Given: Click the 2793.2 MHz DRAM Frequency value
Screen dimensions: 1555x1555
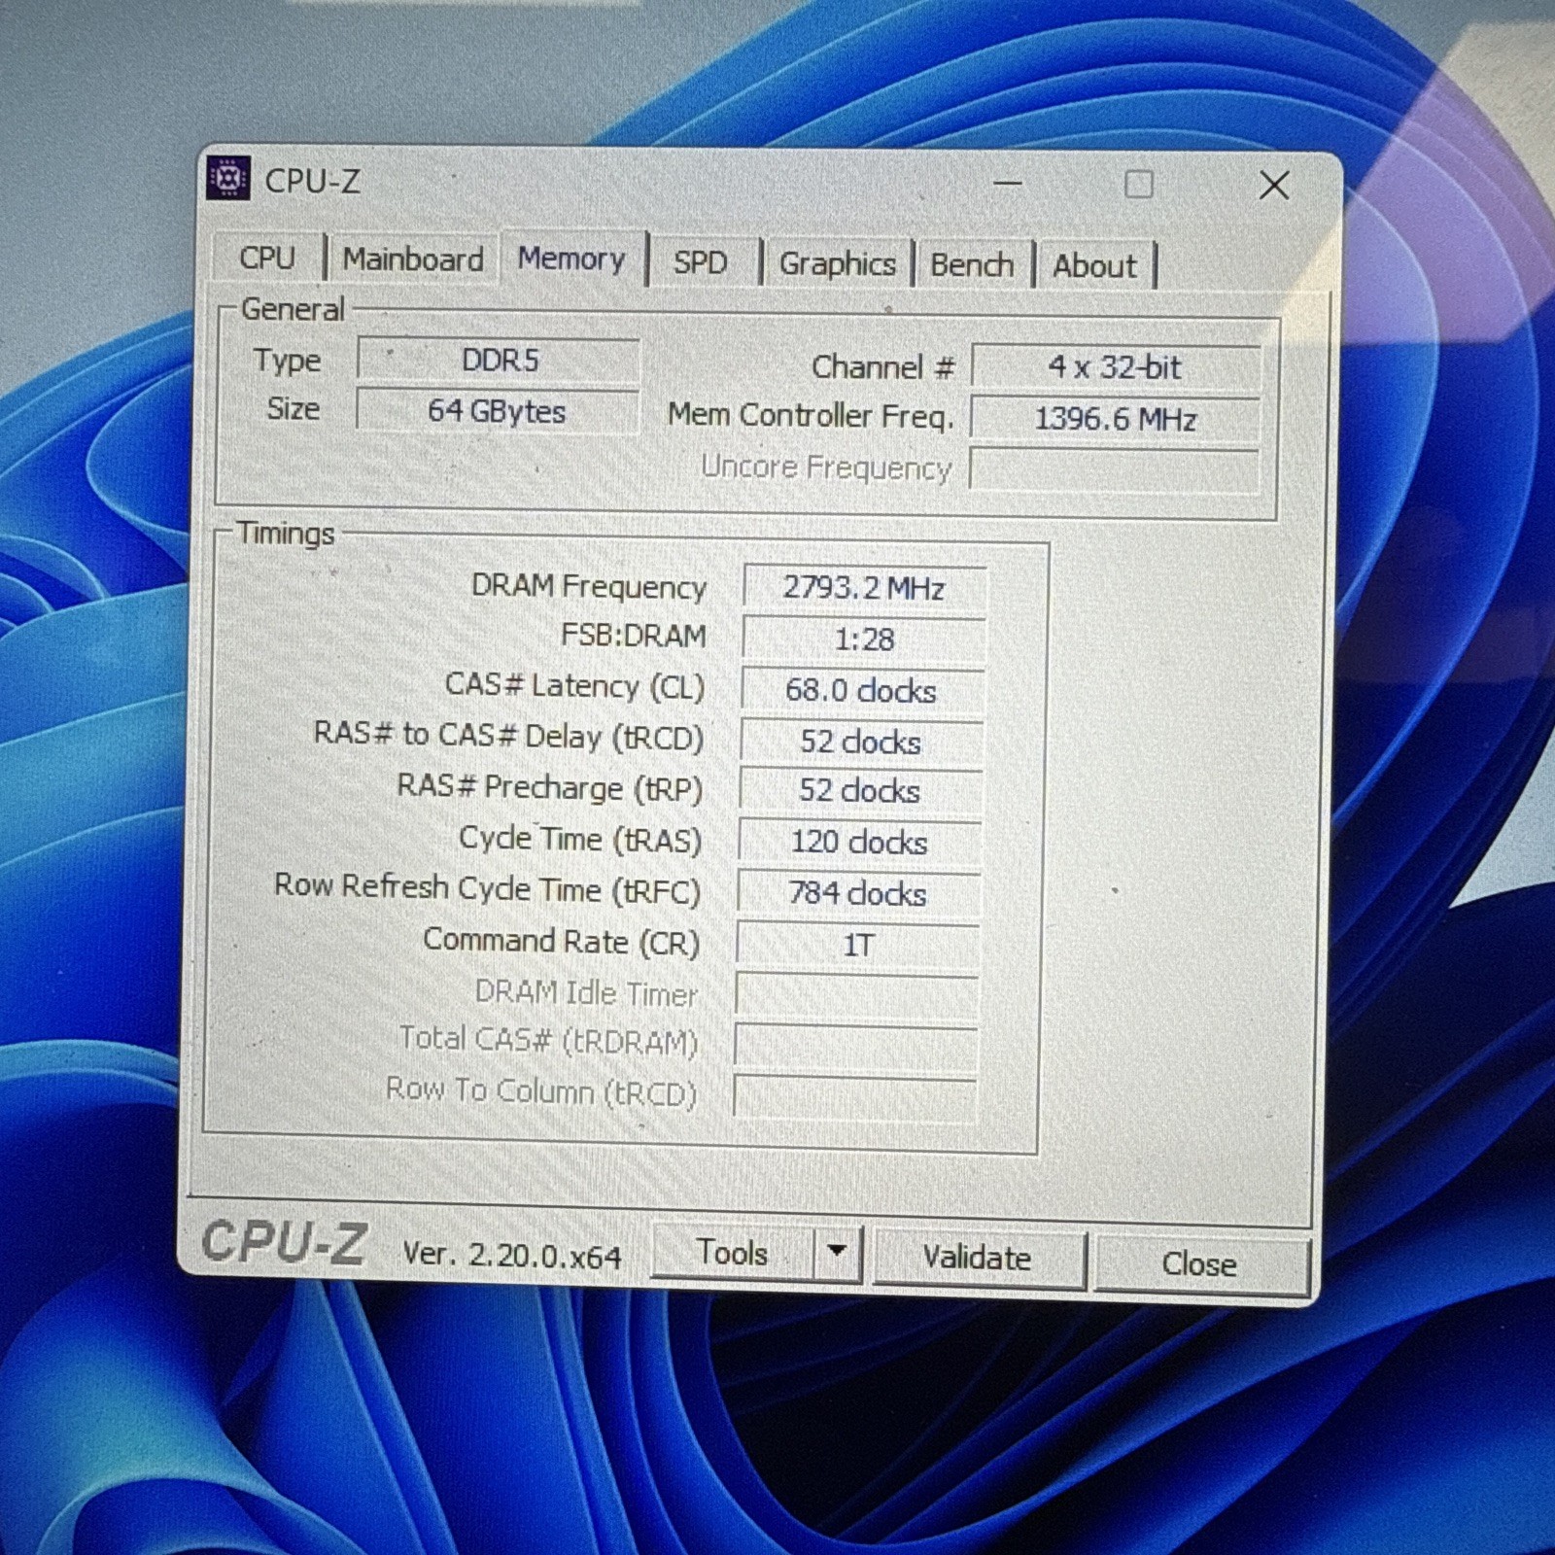Looking at the screenshot, I should click(864, 588).
